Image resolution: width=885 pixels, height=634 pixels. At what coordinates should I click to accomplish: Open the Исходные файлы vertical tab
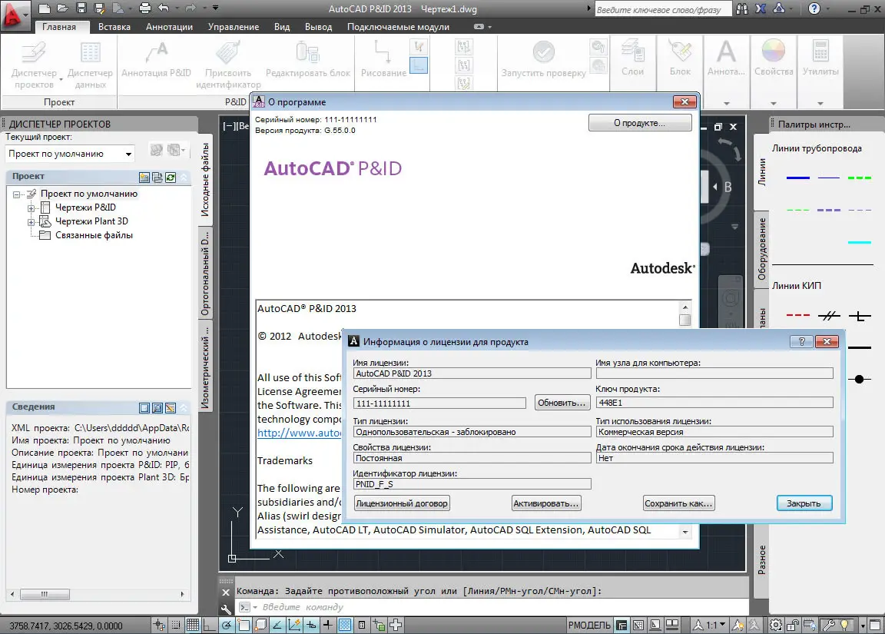pyautogui.click(x=205, y=179)
